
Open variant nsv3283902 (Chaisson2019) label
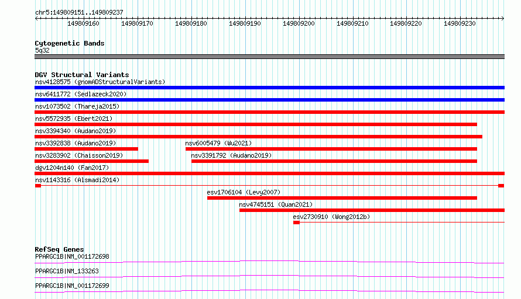[x=79, y=155]
